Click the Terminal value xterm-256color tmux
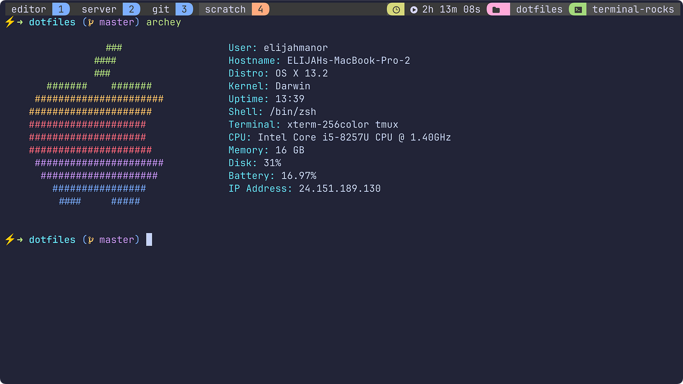 point(343,125)
